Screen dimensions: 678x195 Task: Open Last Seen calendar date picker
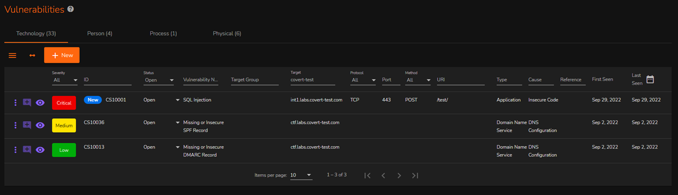650,79
